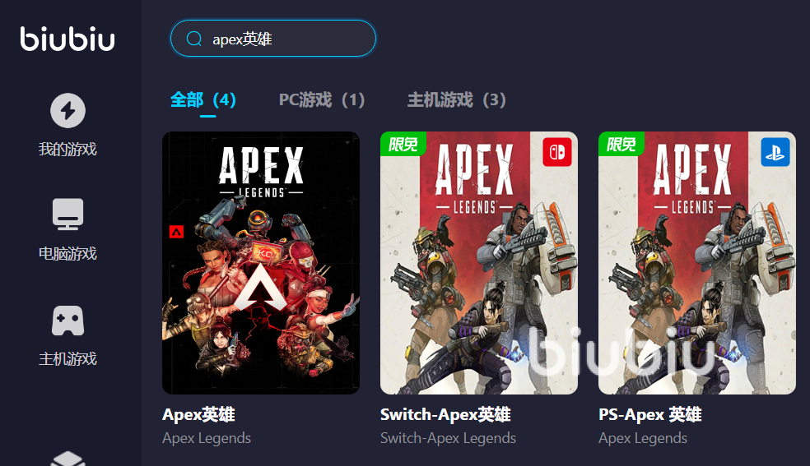Click the search magnifier icon
The height and width of the screenshot is (466, 810).
click(194, 39)
